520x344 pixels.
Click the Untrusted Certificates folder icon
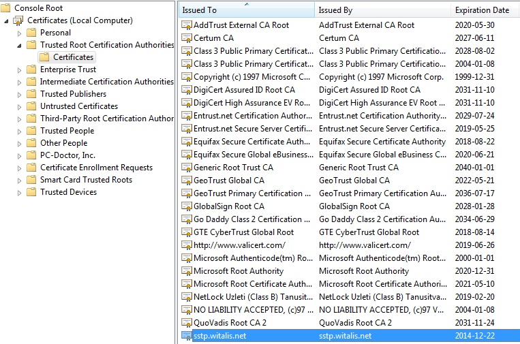click(31, 106)
